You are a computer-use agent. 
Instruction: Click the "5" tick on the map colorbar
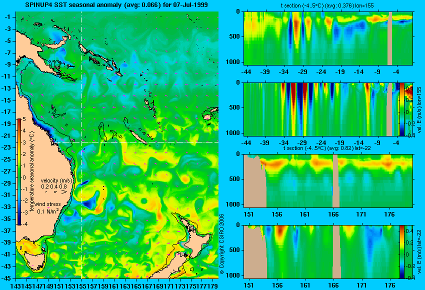[x=24, y=119]
